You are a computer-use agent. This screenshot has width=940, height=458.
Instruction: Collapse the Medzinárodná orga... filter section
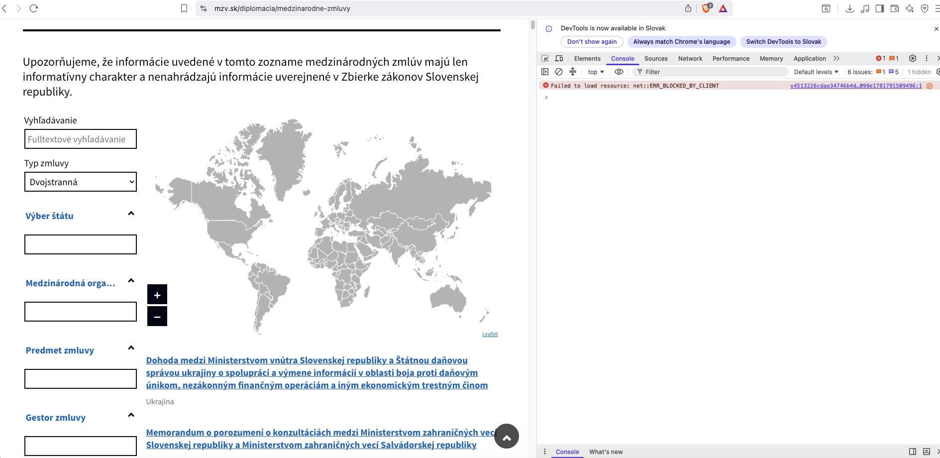131,281
